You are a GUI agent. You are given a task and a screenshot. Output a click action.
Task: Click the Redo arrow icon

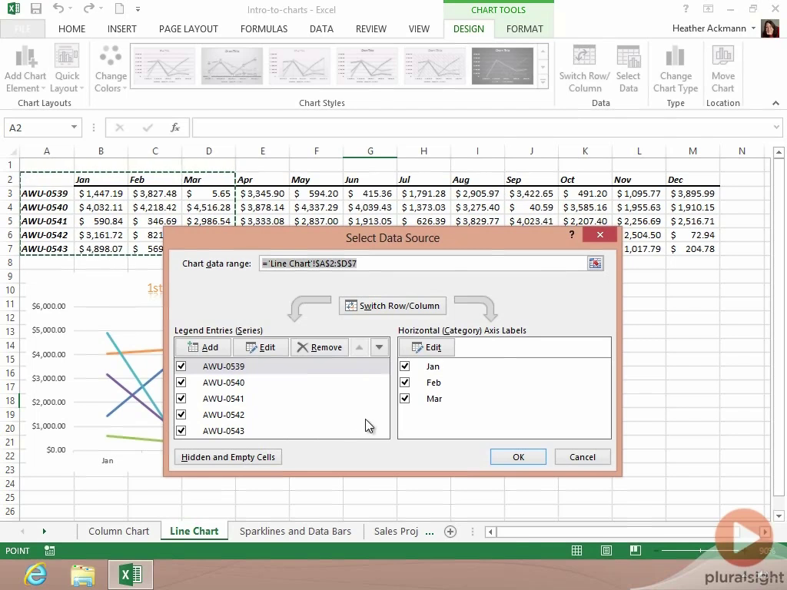coord(89,8)
